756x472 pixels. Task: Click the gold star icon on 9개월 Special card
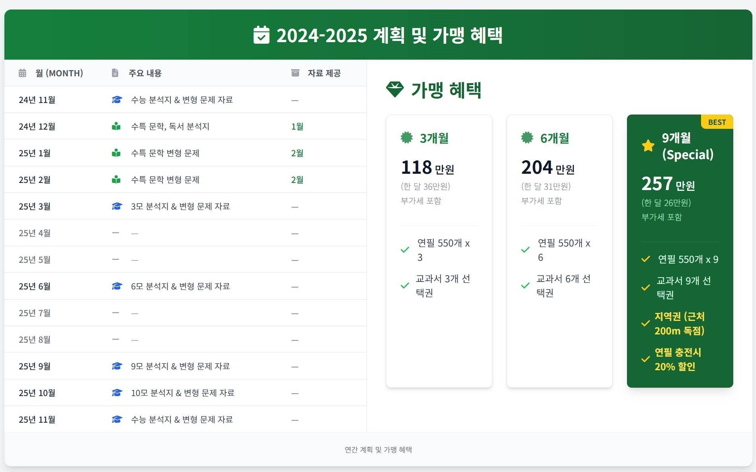click(x=648, y=146)
